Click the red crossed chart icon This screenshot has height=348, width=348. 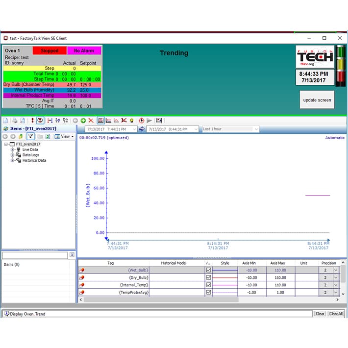pyautogui.click(x=124, y=121)
